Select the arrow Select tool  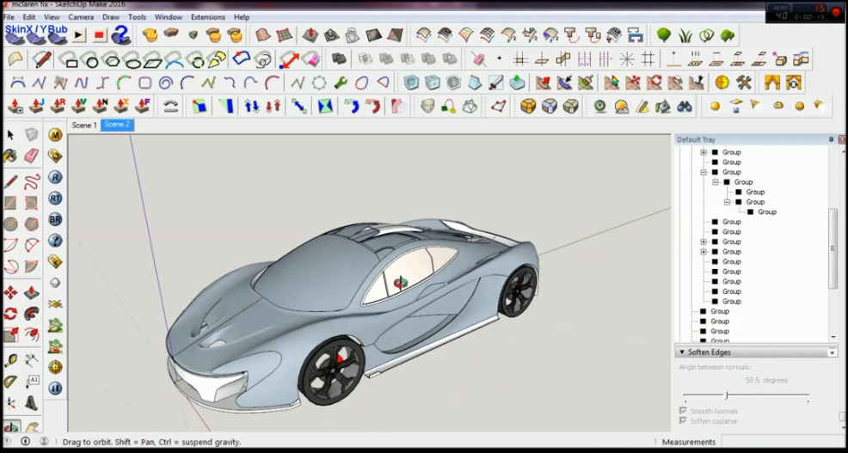[x=10, y=135]
